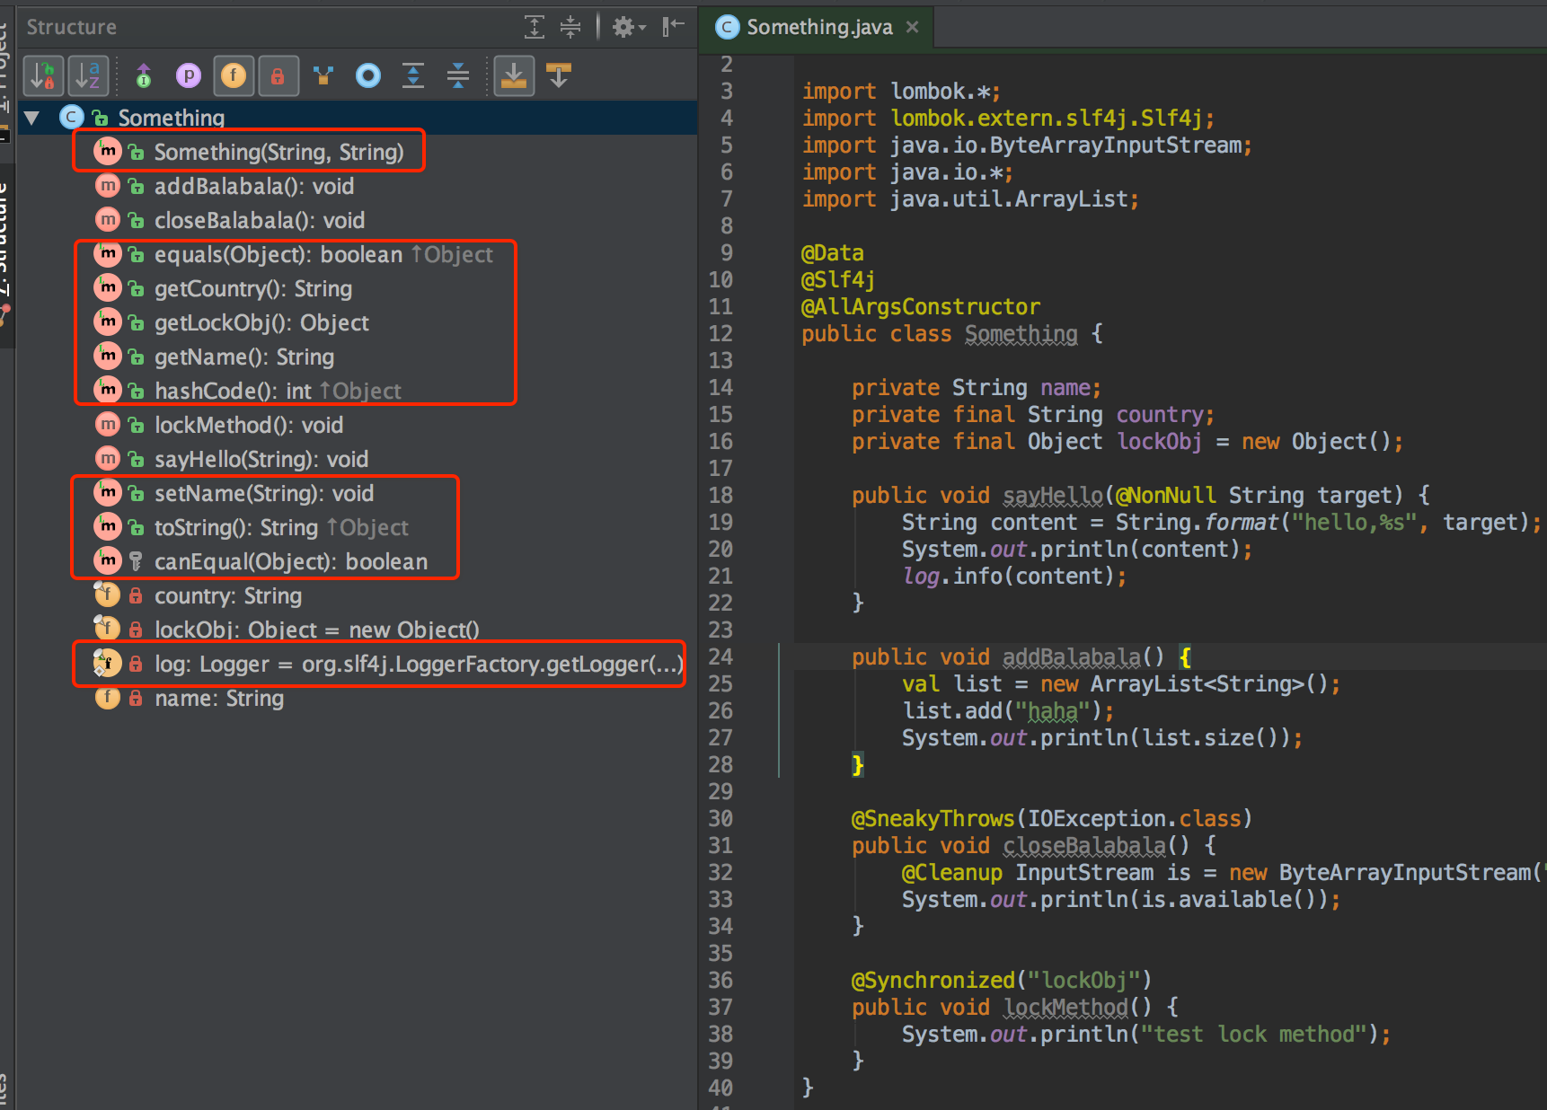Open the Structure panel gear settings menu
The height and width of the screenshot is (1110, 1547).
click(x=629, y=27)
